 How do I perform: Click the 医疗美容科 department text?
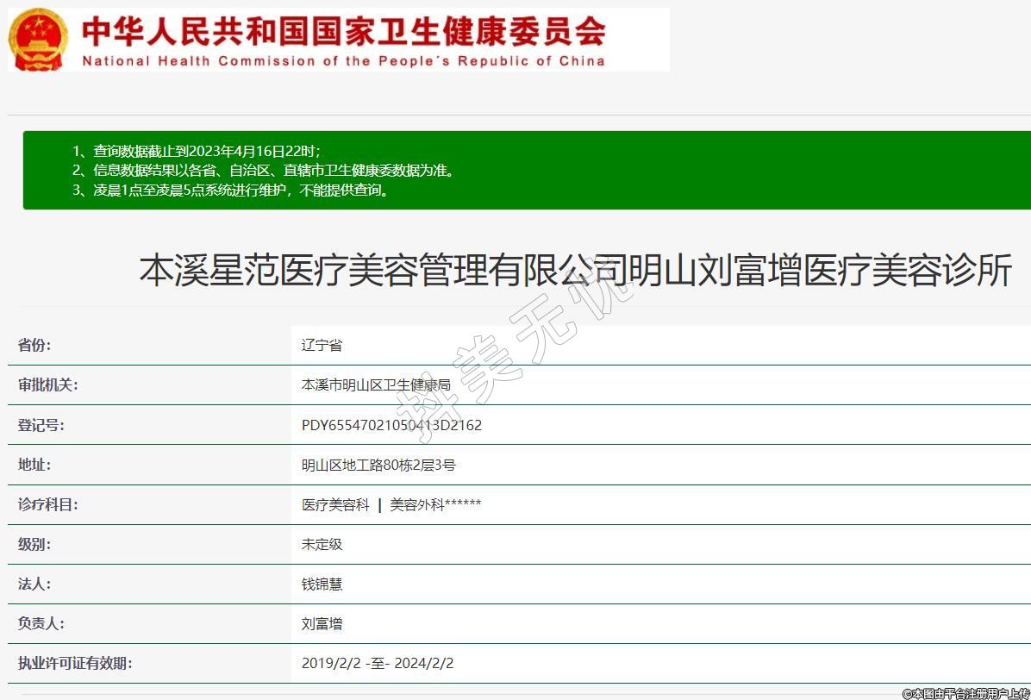[335, 505]
